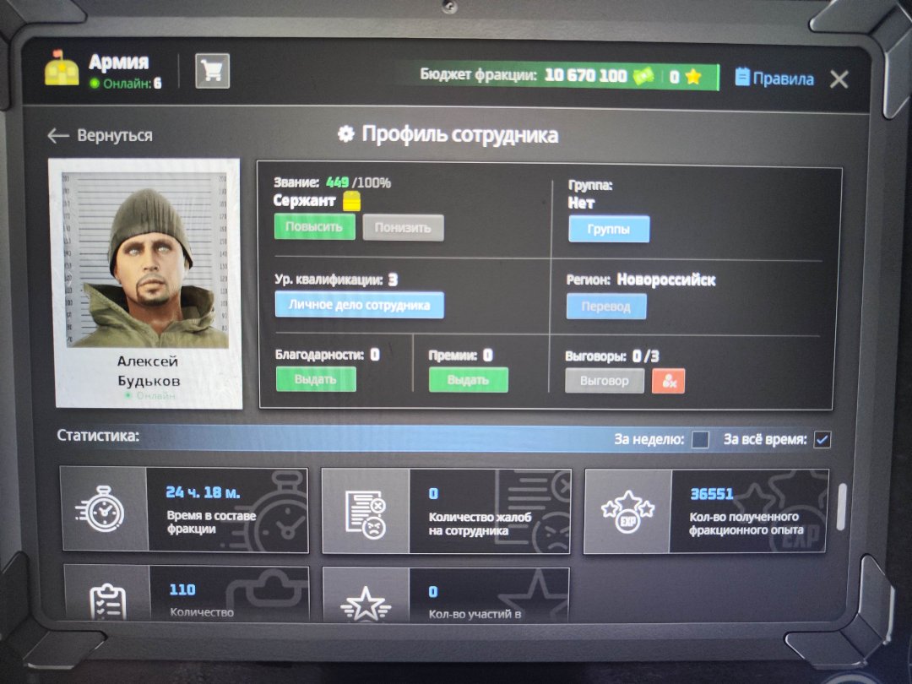Click the complaints document icon

coord(366,512)
